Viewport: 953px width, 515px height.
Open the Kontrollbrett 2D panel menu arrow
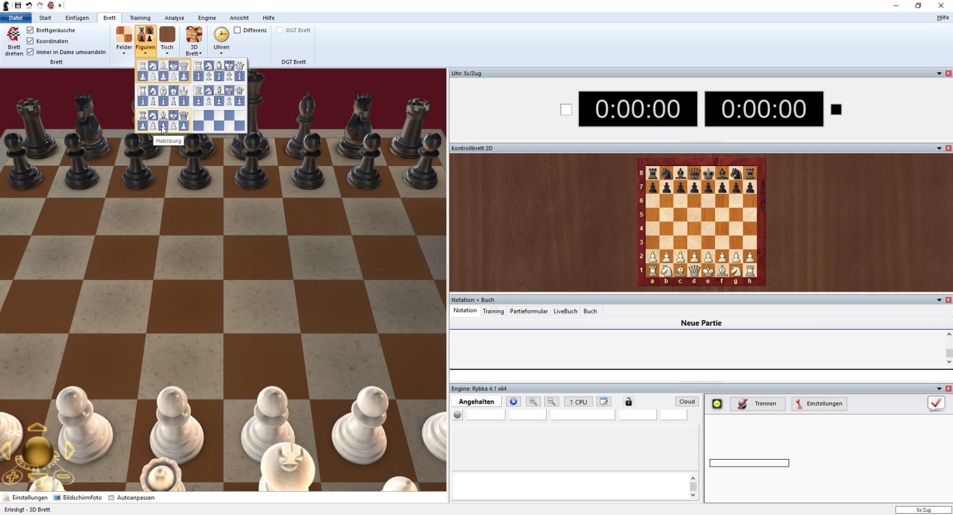pos(939,148)
